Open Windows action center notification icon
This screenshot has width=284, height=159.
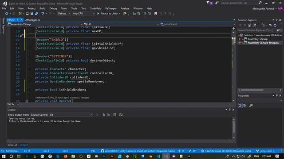coord(277,156)
